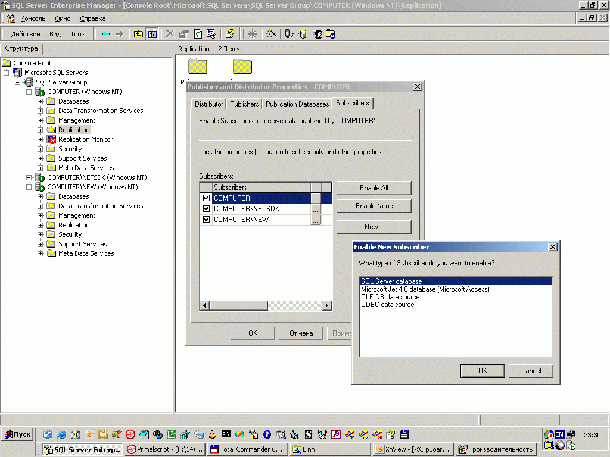The image size is (610, 457).
Task: Collapse the COMPUTER (Windows NT) server node
Action: point(29,92)
